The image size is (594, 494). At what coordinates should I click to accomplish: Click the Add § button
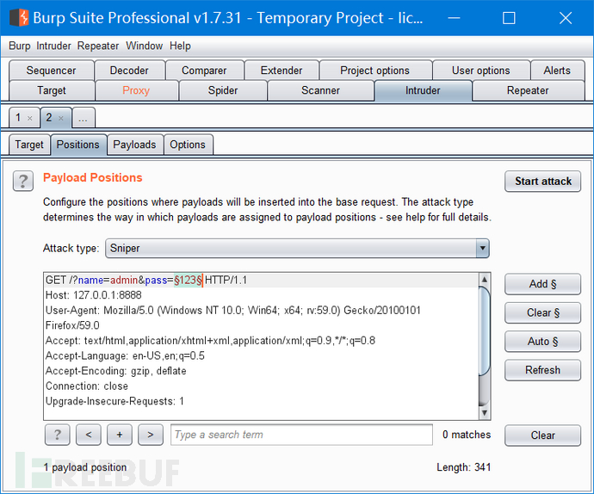(542, 284)
